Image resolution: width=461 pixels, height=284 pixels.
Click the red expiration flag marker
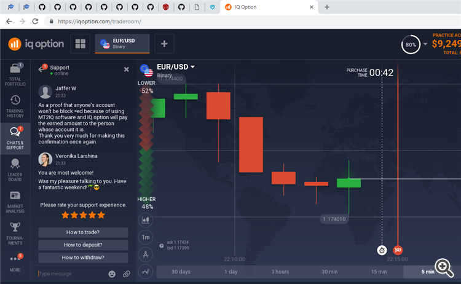[x=398, y=250]
